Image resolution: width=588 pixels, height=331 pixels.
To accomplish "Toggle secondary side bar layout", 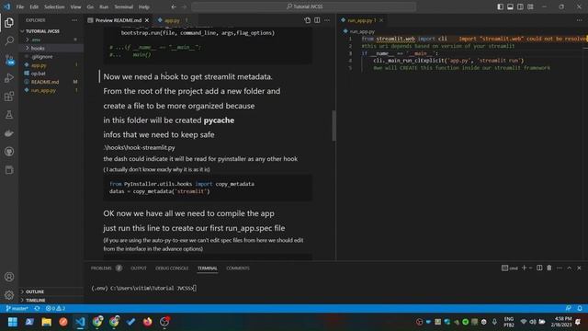I will point(521,6).
